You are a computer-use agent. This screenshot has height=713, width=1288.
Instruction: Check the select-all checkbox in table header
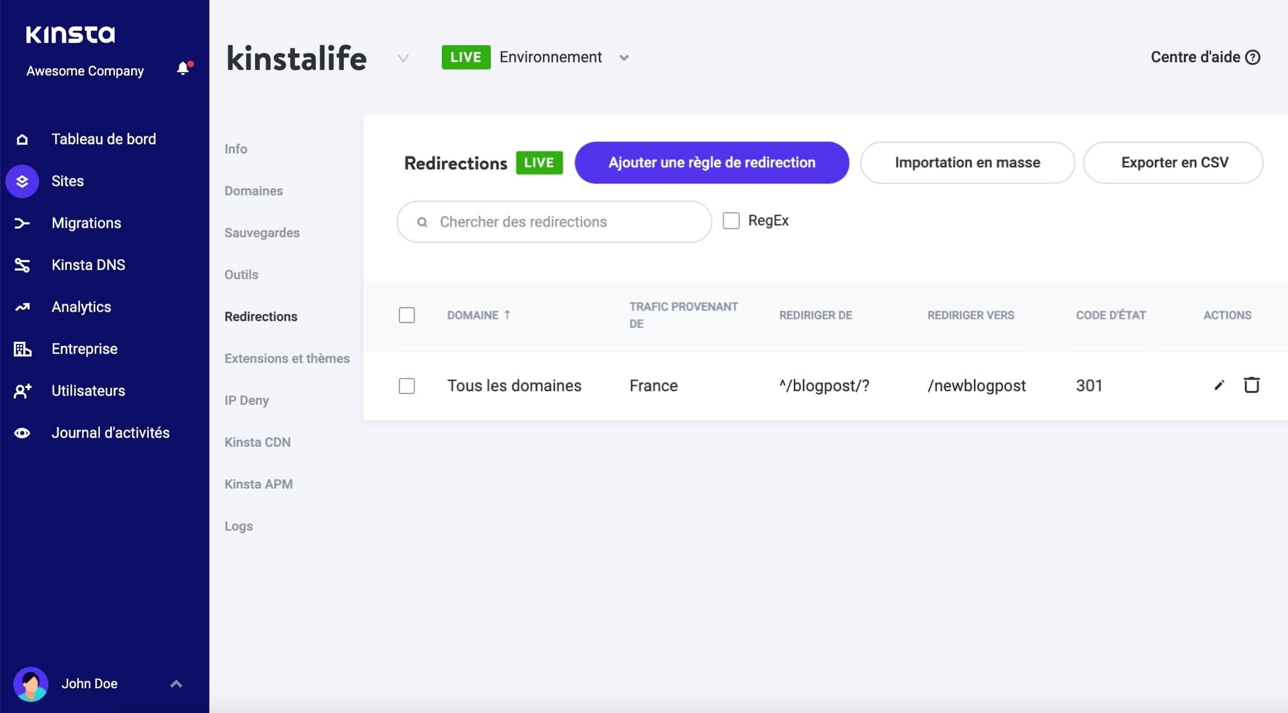click(x=406, y=315)
